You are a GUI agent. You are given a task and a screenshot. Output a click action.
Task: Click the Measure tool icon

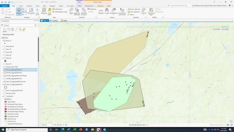coord(101,11)
